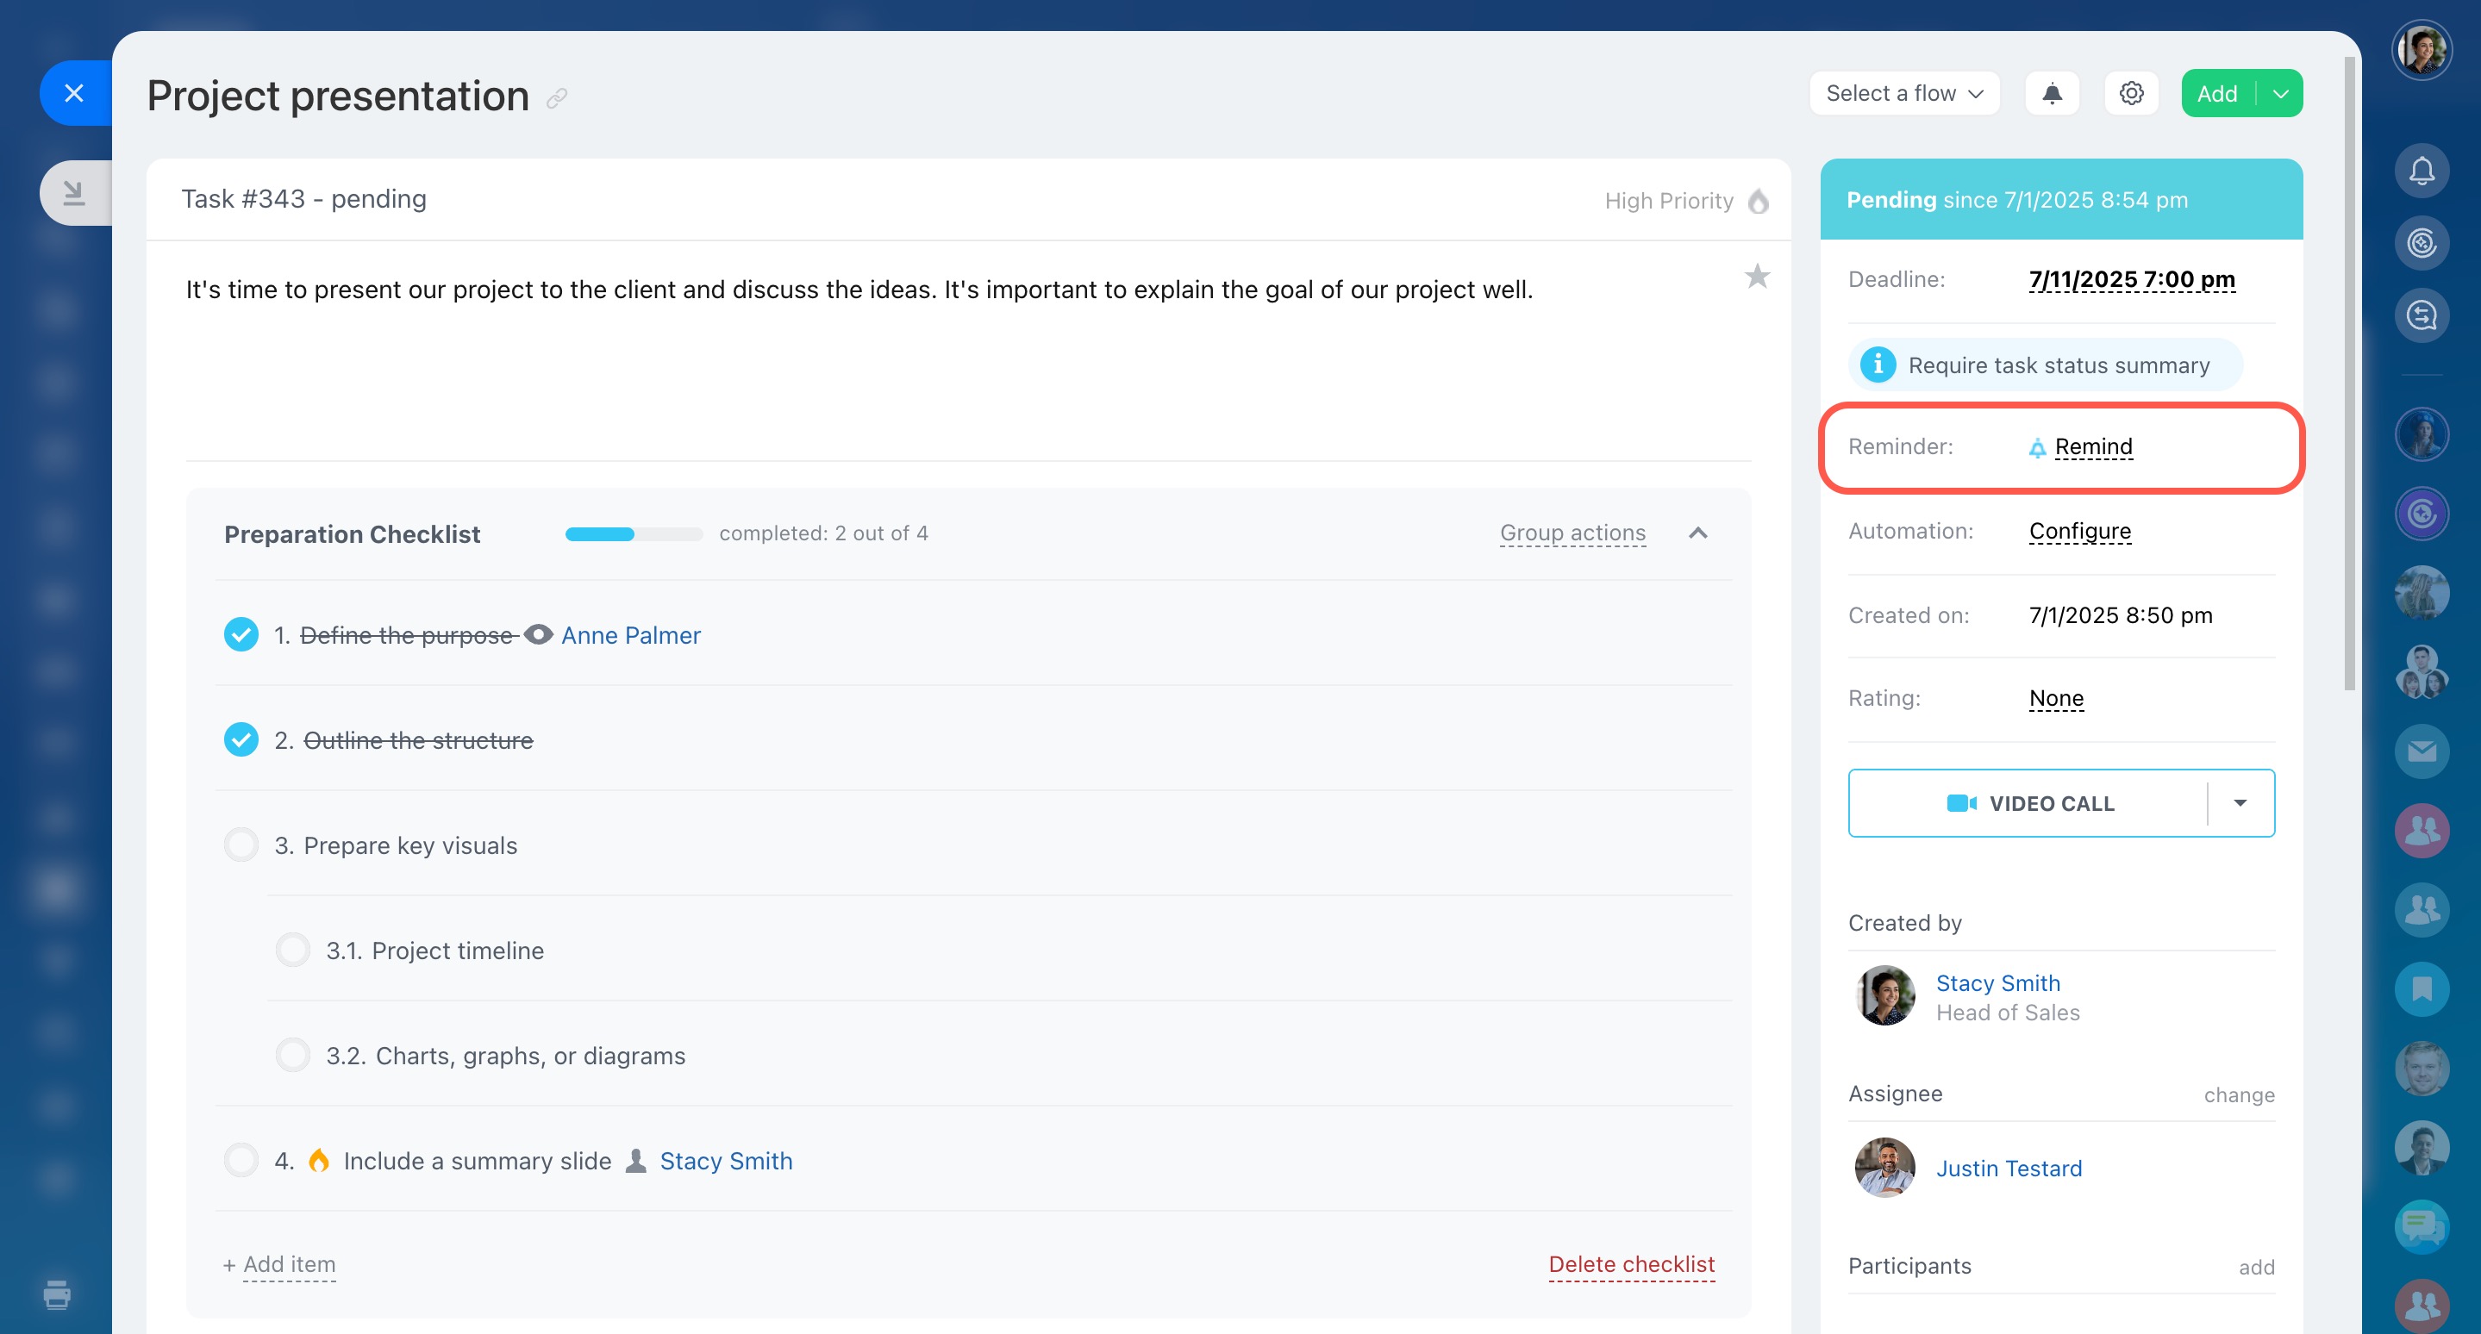Viewport: 2481px width, 1334px height.
Task: Open the purple CoPilot chat circle in sidebar
Action: (2421, 513)
